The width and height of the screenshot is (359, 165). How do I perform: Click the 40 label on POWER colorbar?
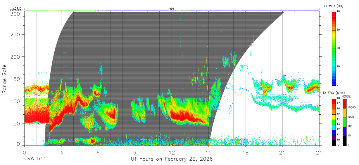339,12
